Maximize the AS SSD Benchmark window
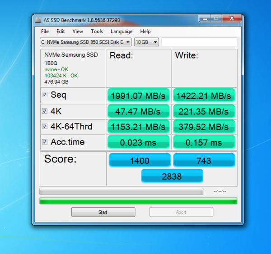 click(x=216, y=18)
